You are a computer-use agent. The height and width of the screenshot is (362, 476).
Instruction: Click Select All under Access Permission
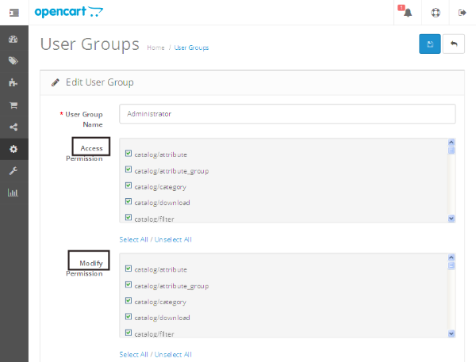click(133, 239)
